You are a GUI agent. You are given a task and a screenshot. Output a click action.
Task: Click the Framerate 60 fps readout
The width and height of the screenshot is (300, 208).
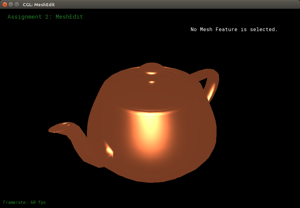pyautogui.click(x=24, y=202)
